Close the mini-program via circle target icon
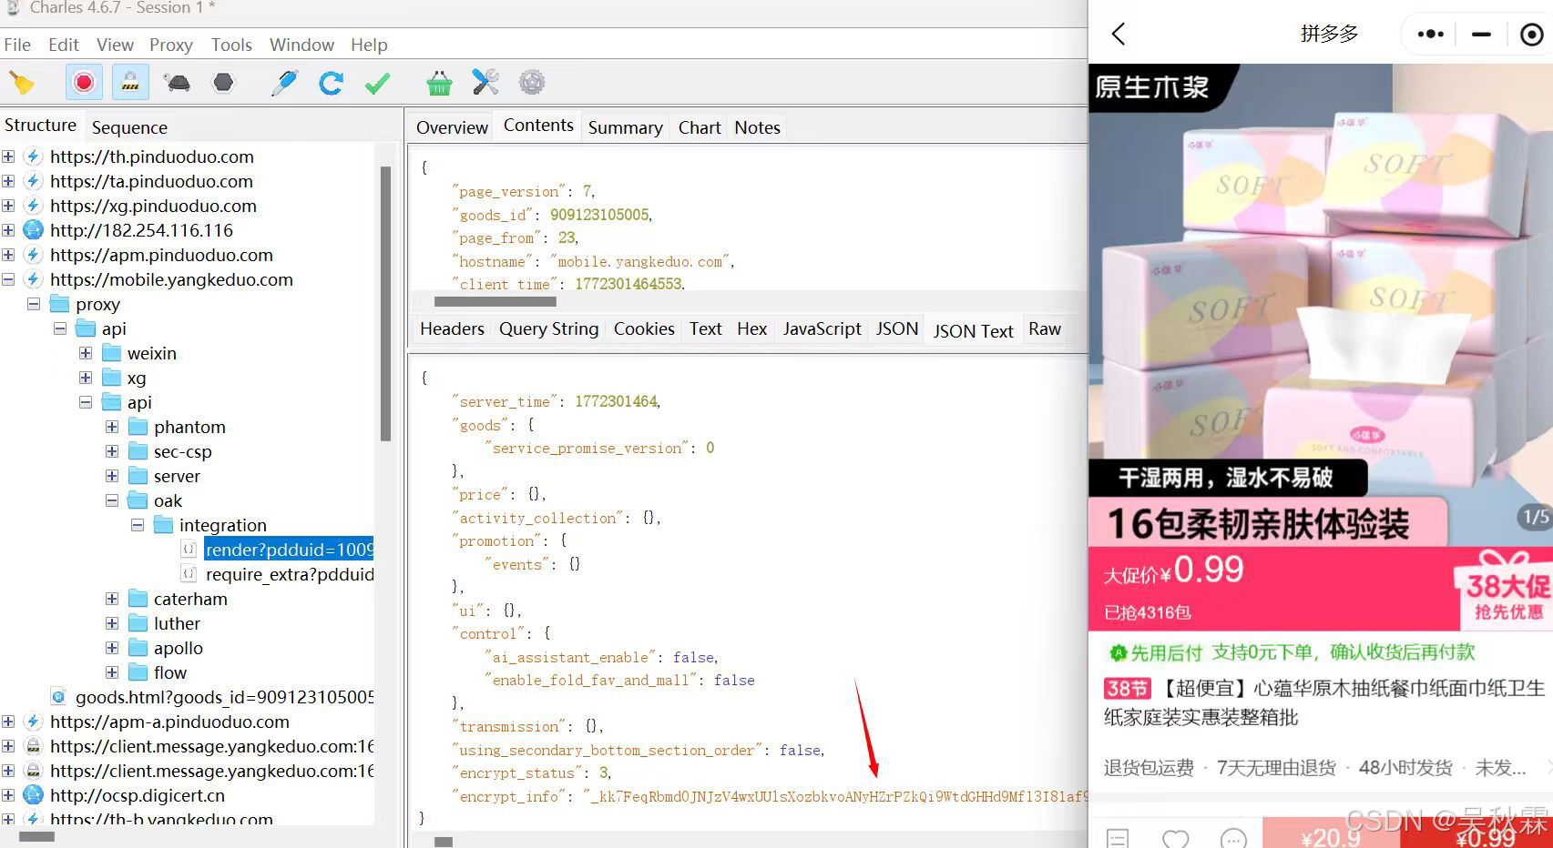1553x848 pixels. pos(1532,34)
